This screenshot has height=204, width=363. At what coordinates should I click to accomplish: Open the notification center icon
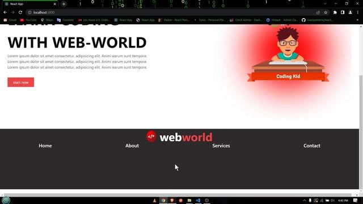click(x=356, y=201)
